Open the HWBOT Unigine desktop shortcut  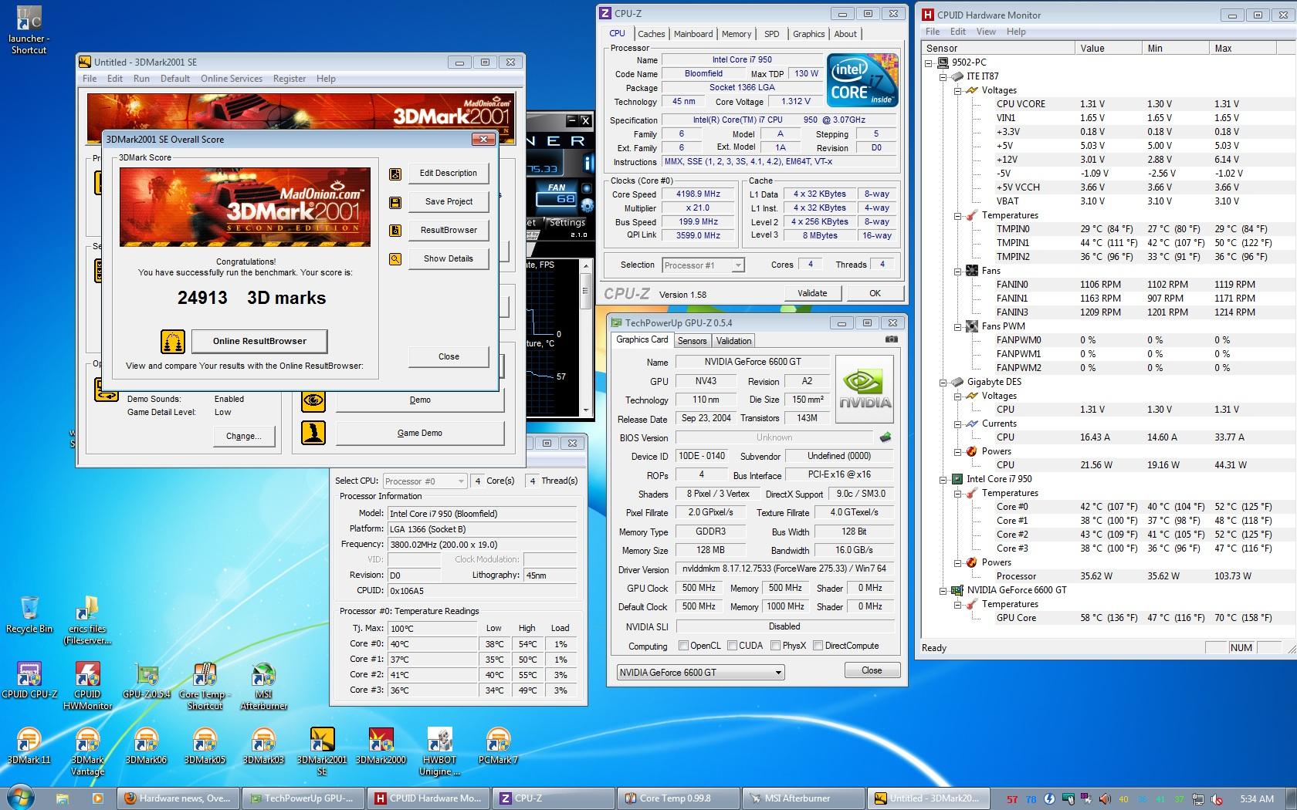[x=440, y=751]
